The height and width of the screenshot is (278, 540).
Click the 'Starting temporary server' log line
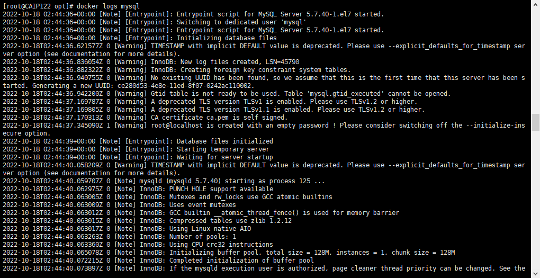pyautogui.click(x=136, y=149)
